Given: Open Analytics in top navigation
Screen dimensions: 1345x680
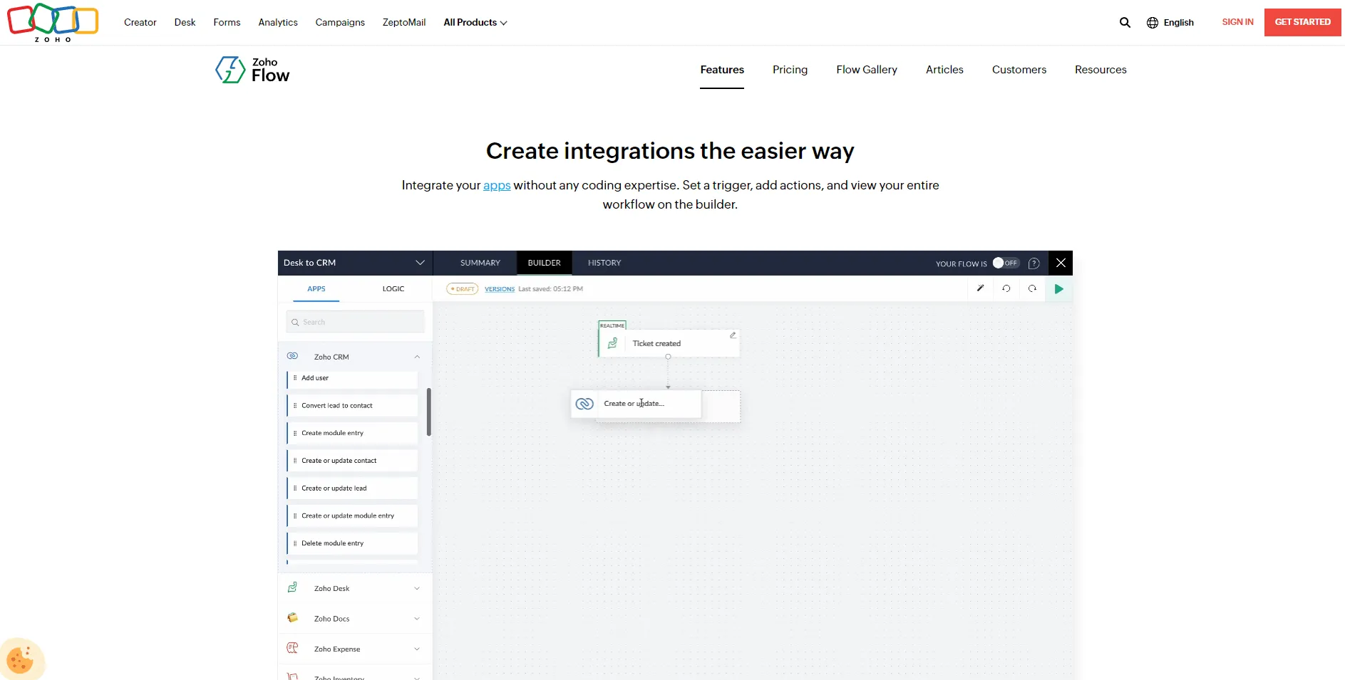Looking at the screenshot, I should click(x=278, y=23).
